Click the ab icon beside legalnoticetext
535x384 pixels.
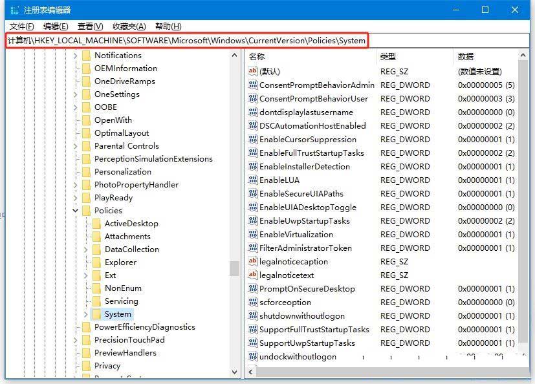[x=252, y=275]
